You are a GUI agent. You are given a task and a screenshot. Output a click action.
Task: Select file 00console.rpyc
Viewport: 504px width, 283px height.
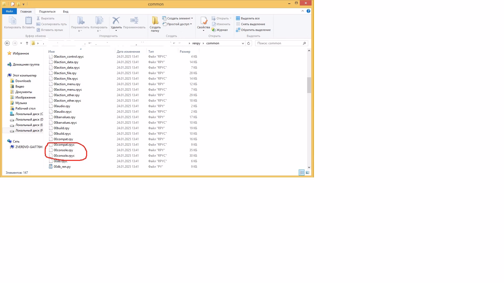pyautogui.click(x=64, y=156)
